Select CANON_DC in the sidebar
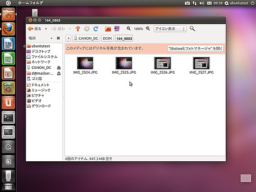256x192 pixels. (x=41, y=67)
